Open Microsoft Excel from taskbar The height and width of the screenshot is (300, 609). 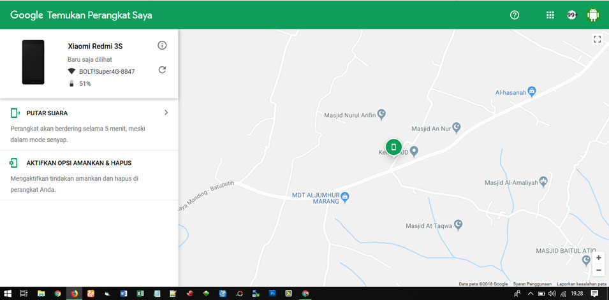coord(140,294)
